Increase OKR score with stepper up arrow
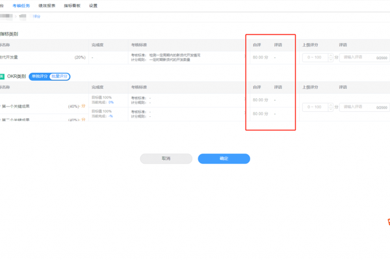This screenshot has width=390, height=260. click(330, 105)
